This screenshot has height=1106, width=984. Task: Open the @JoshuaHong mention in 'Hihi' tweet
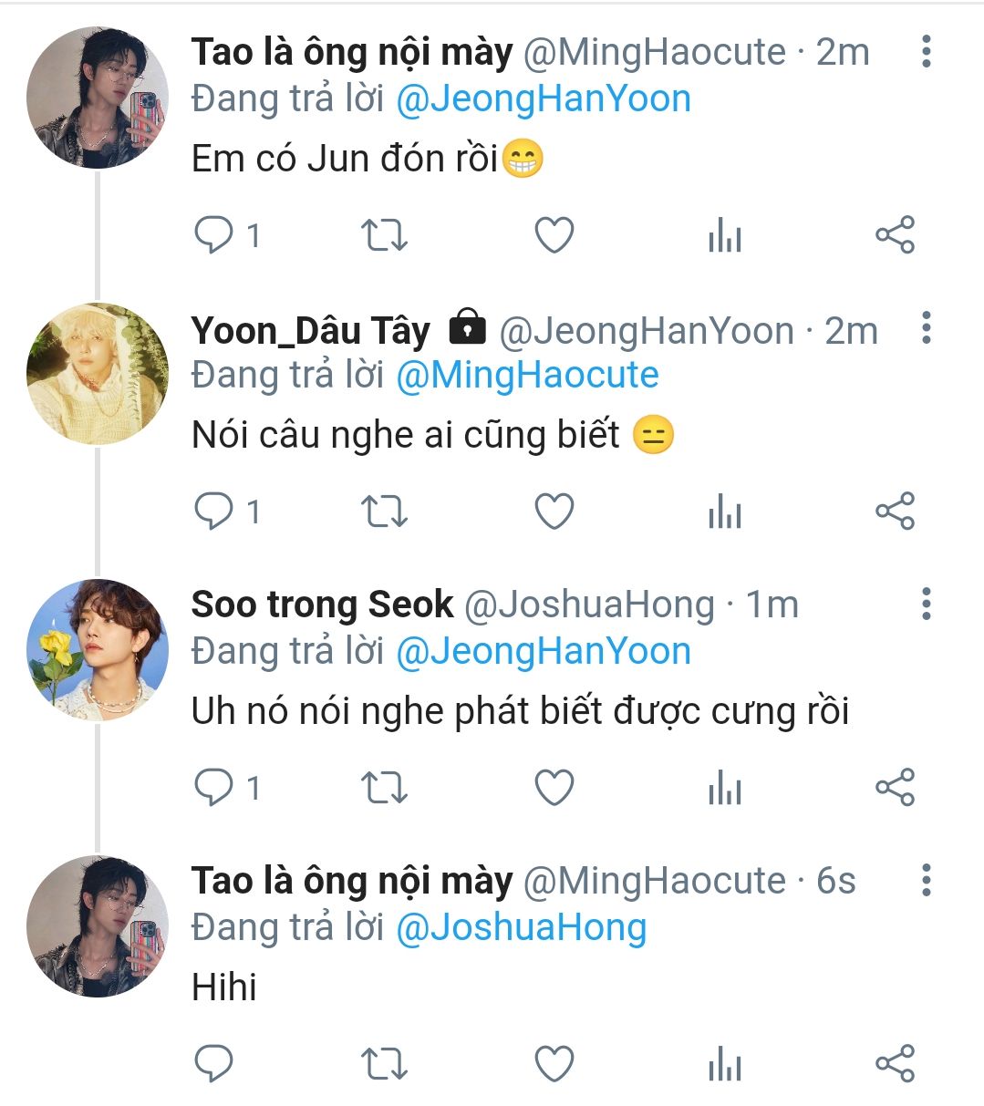(x=521, y=927)
